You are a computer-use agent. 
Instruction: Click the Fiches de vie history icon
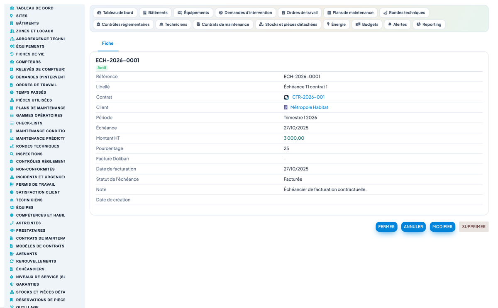click(x=12, y=54)
